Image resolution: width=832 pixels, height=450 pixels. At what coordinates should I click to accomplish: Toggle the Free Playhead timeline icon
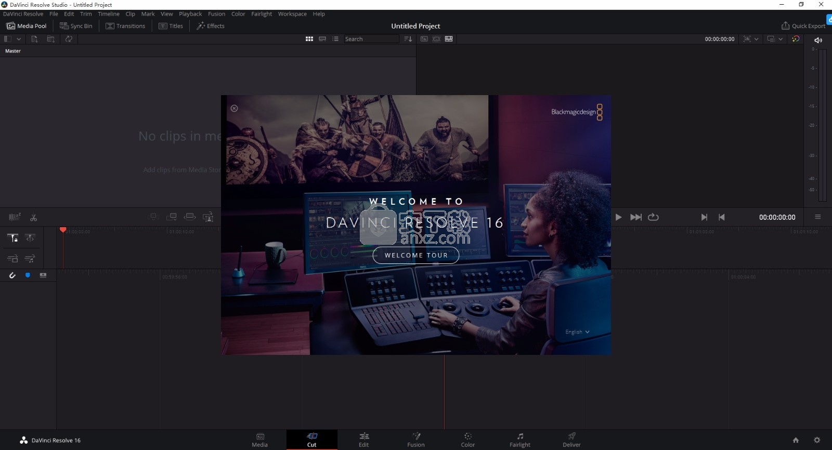30,238
